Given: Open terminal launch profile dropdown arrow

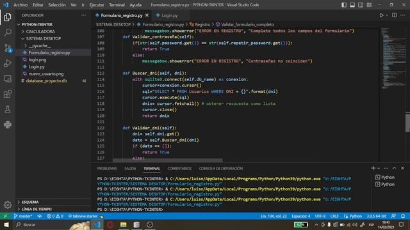Looking at the screenshot, I should pyautogui.click(x=379, y=169).
